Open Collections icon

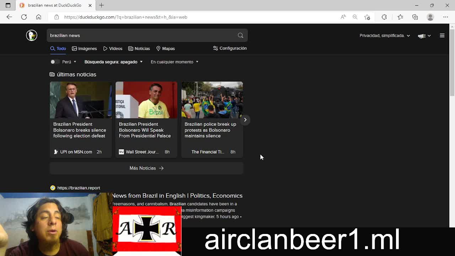(x=415, y=17)
